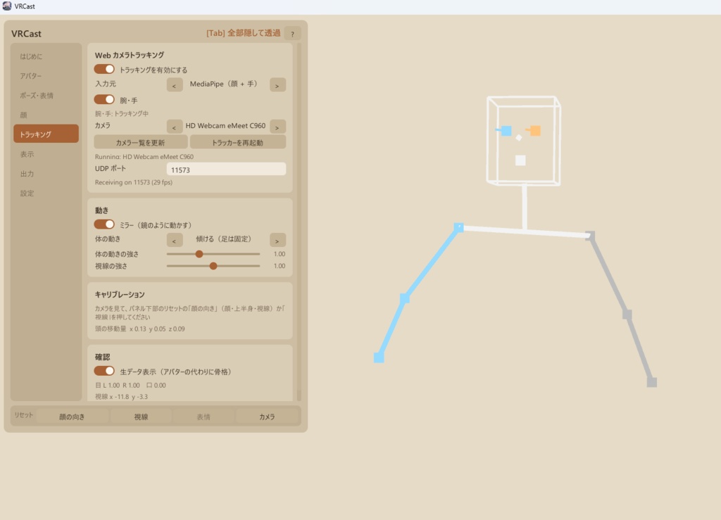Click the キャリブレーション section heading
The width and height of the screenshot is (721, 520).
[x=120, y=294]
